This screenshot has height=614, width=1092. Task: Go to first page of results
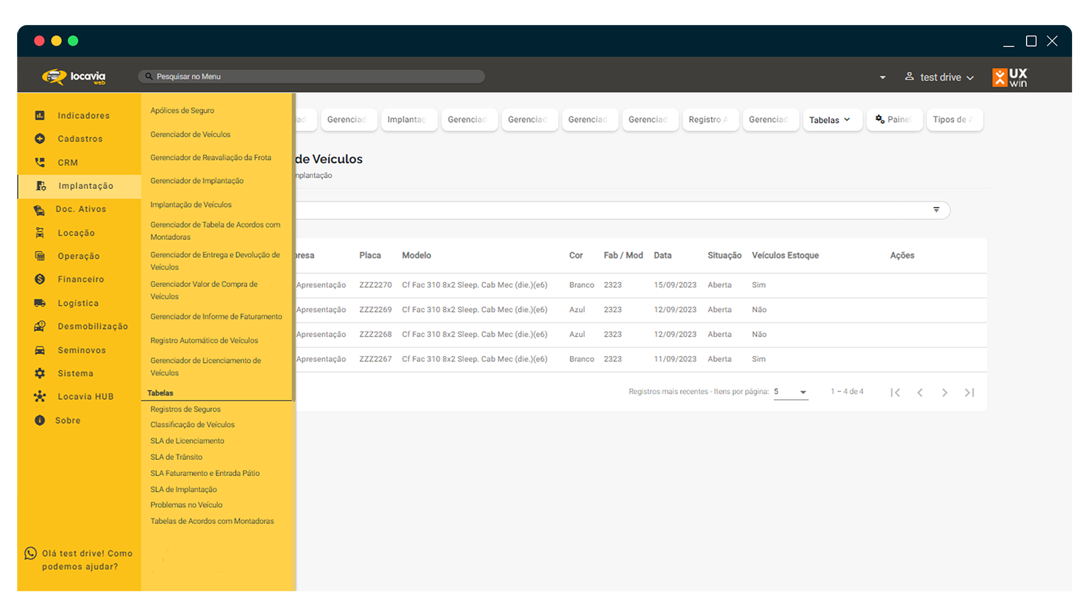[x=895, y=392]
